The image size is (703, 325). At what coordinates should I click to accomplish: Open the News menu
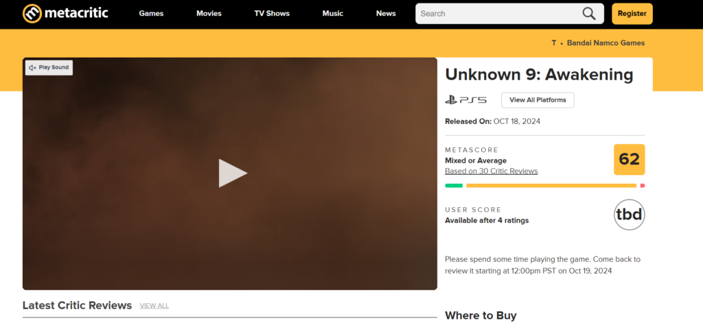386,14
